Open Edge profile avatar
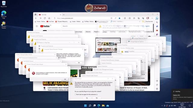This screenshot has width=193, height=108. tap(147, 18)
